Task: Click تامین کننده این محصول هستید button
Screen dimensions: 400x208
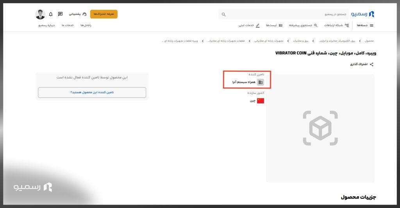Action: pos(92,92)
